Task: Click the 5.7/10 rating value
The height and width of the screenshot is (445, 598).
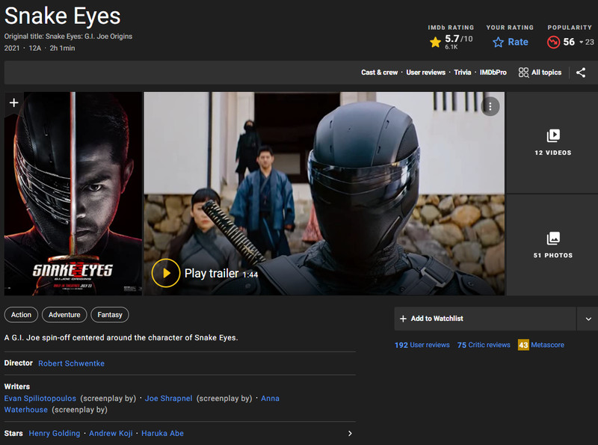Action: 458,39
